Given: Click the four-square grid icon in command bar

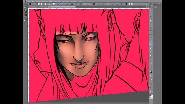Looking at the screenshot, I should [30, 4].
